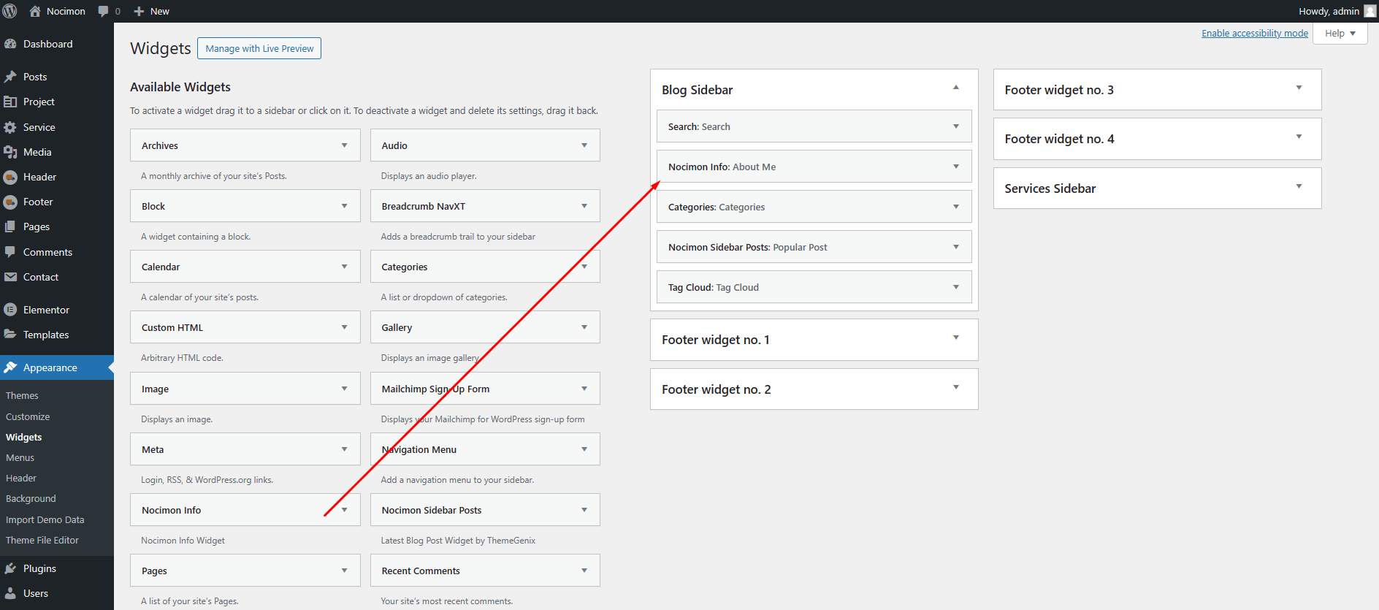Image resolution: width=1379 pixels, height=610 pixels.
Task: Click the WordPress logo icon
Action: 10,11
